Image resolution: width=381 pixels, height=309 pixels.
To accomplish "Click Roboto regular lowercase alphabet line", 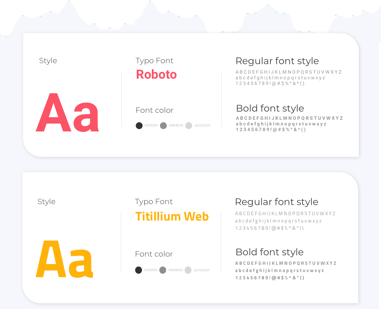I will click(x=280, y=78).
